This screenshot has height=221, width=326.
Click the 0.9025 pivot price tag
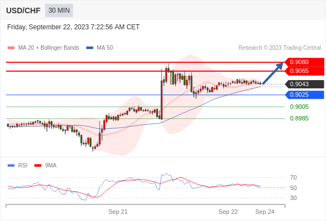coord(304,95)
